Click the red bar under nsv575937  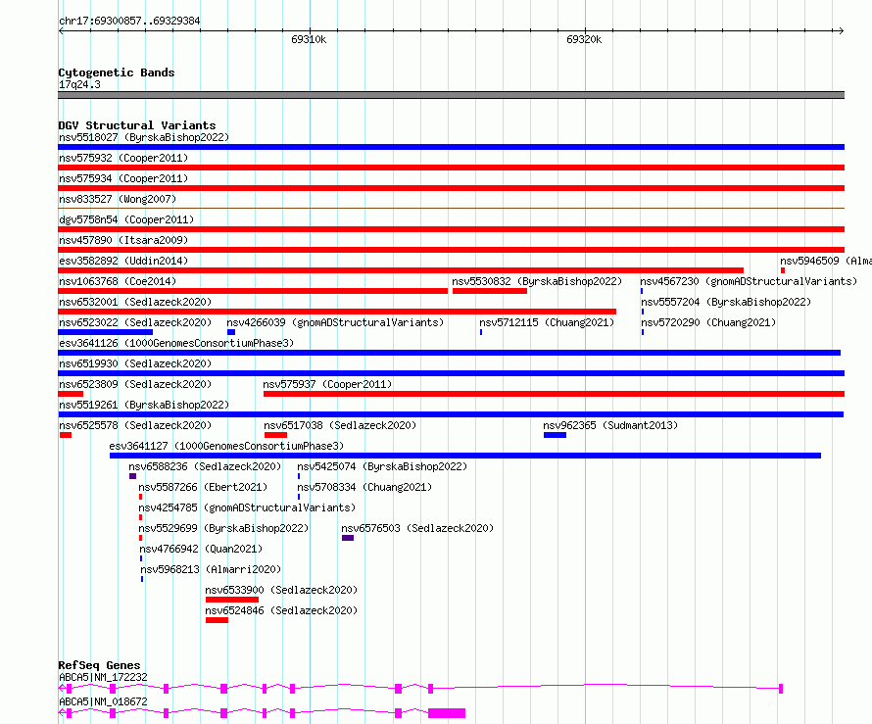point(554,394)
